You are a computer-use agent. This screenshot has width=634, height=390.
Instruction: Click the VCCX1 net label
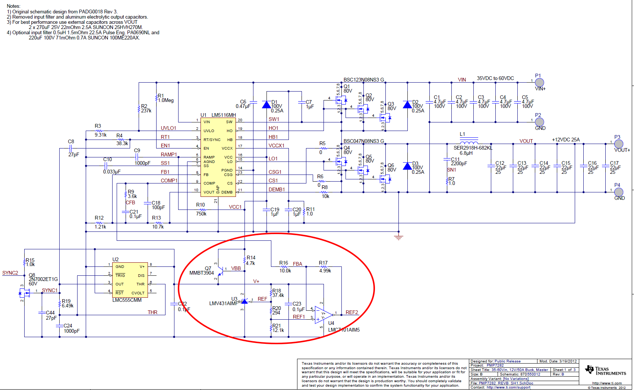coord(277,146)
